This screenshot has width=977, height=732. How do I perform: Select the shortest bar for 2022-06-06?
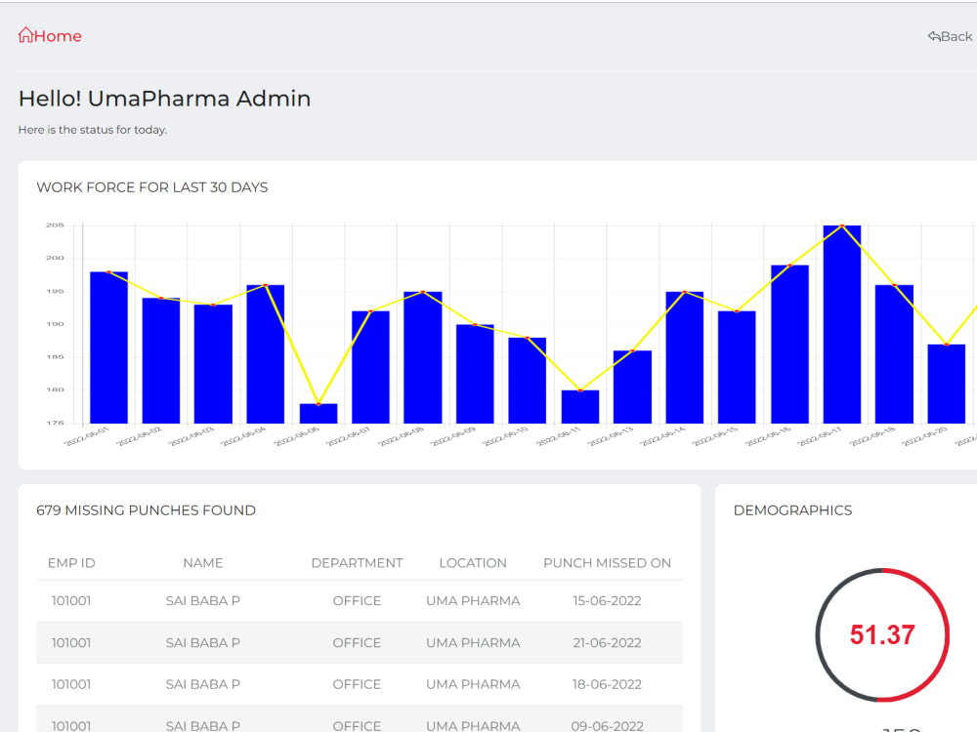coord(319,413)
